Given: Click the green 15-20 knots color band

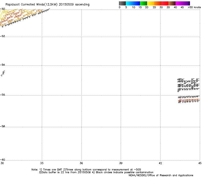Looking at the screenshot, I should point(144,3).
